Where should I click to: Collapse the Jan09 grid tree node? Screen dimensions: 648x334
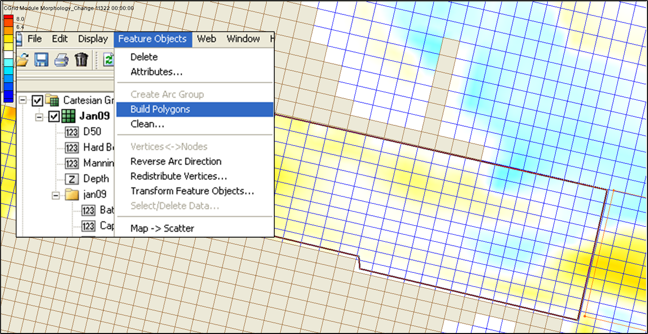(39, 116)
